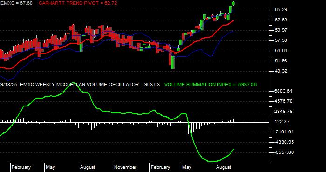Screen dimensions: 326x172
Task: Click the second February label on time axis
Action: tap(160, 167)
